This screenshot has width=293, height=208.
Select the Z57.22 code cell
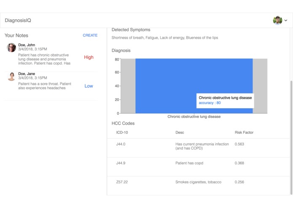(122, 182)
